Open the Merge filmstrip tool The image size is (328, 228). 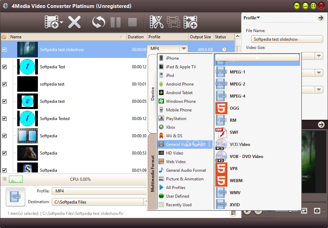(x=173, y=22)
